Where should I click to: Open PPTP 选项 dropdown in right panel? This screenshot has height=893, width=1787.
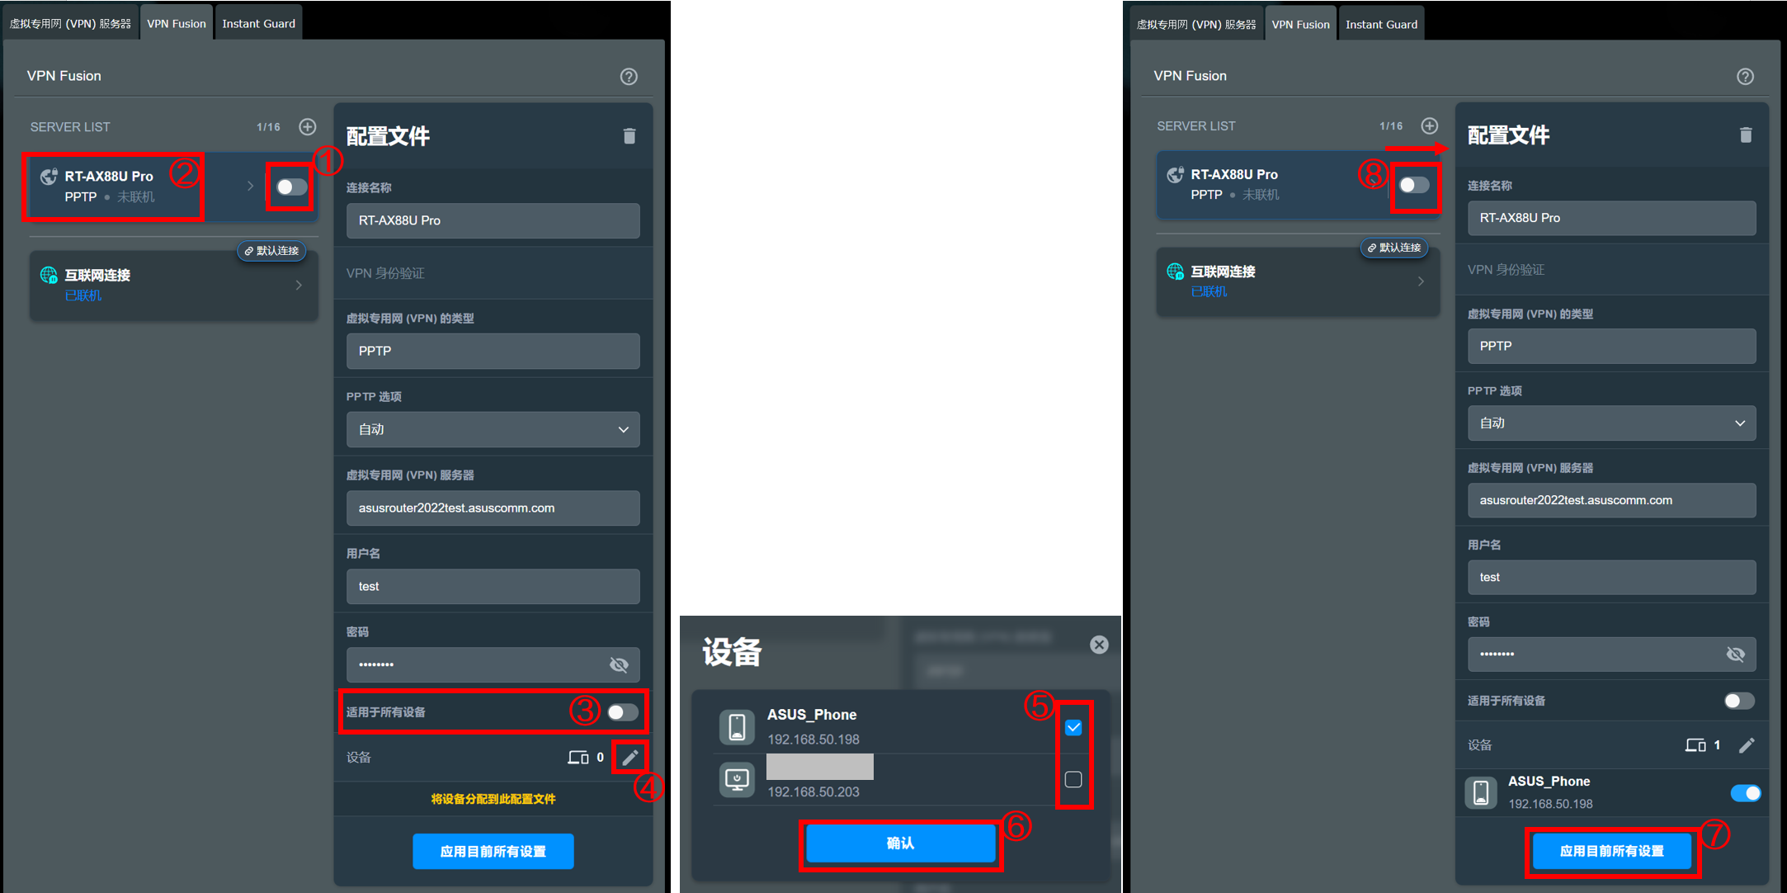(x=1611, y=423)
